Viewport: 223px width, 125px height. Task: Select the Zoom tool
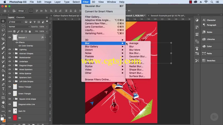pos(3,107)
